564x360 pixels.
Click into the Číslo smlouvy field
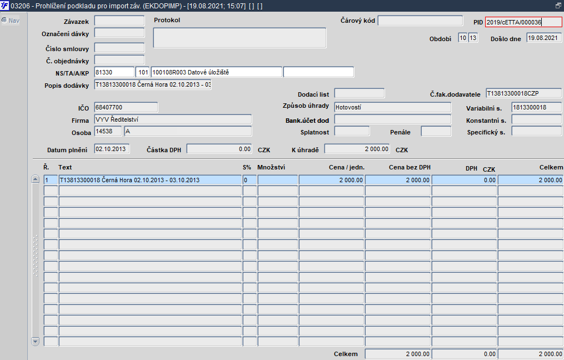[x=119, y=47]
